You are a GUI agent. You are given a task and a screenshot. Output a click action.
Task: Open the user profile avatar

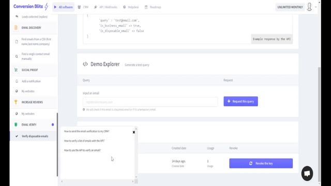[x=309, y=7]
